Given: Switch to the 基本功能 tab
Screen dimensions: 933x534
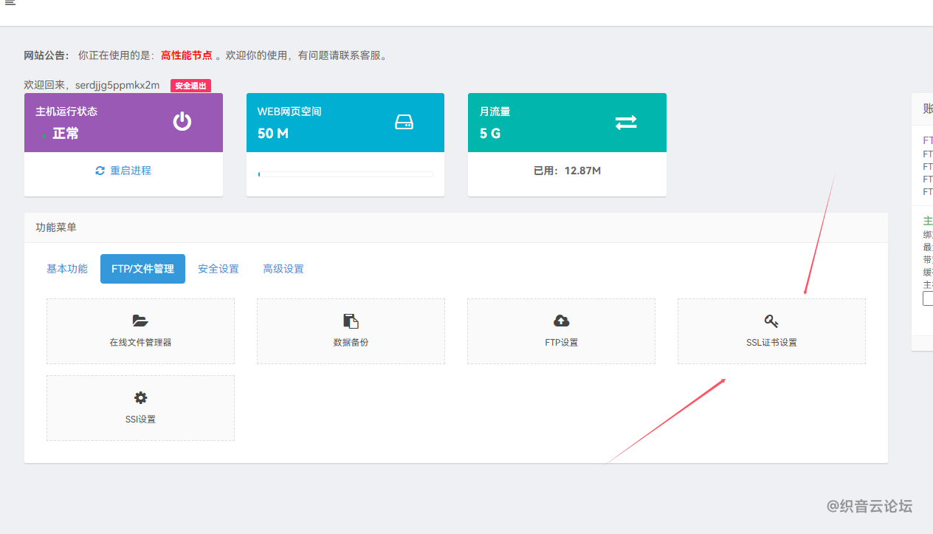Looking at the screenshot, I should tap(67, 269).
